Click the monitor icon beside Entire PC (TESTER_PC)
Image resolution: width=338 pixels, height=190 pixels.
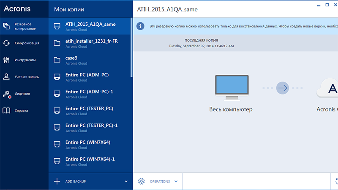(57, 111)
